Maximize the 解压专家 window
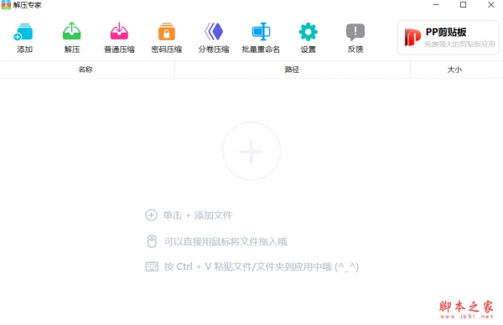503x325 pixels. coord(464,5)
